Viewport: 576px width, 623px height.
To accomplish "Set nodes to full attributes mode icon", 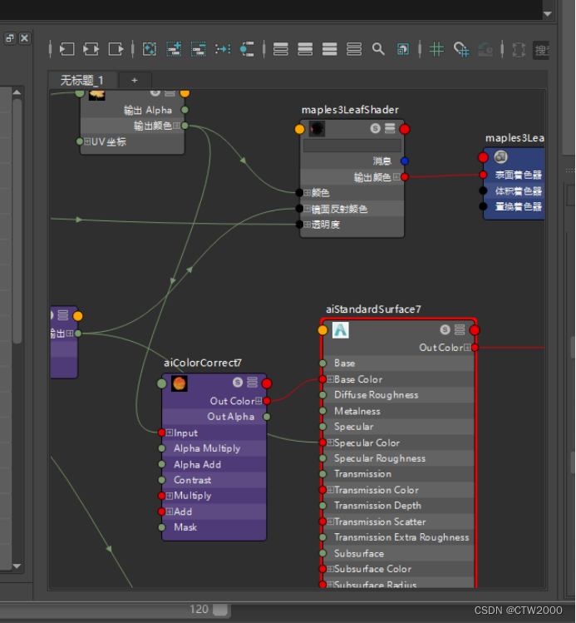I will tap(329, 49).
